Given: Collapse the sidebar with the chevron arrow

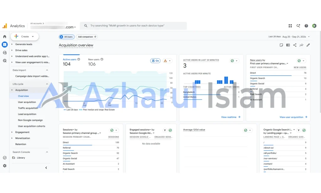Looking at the screenshot, I should click(46, 168).
